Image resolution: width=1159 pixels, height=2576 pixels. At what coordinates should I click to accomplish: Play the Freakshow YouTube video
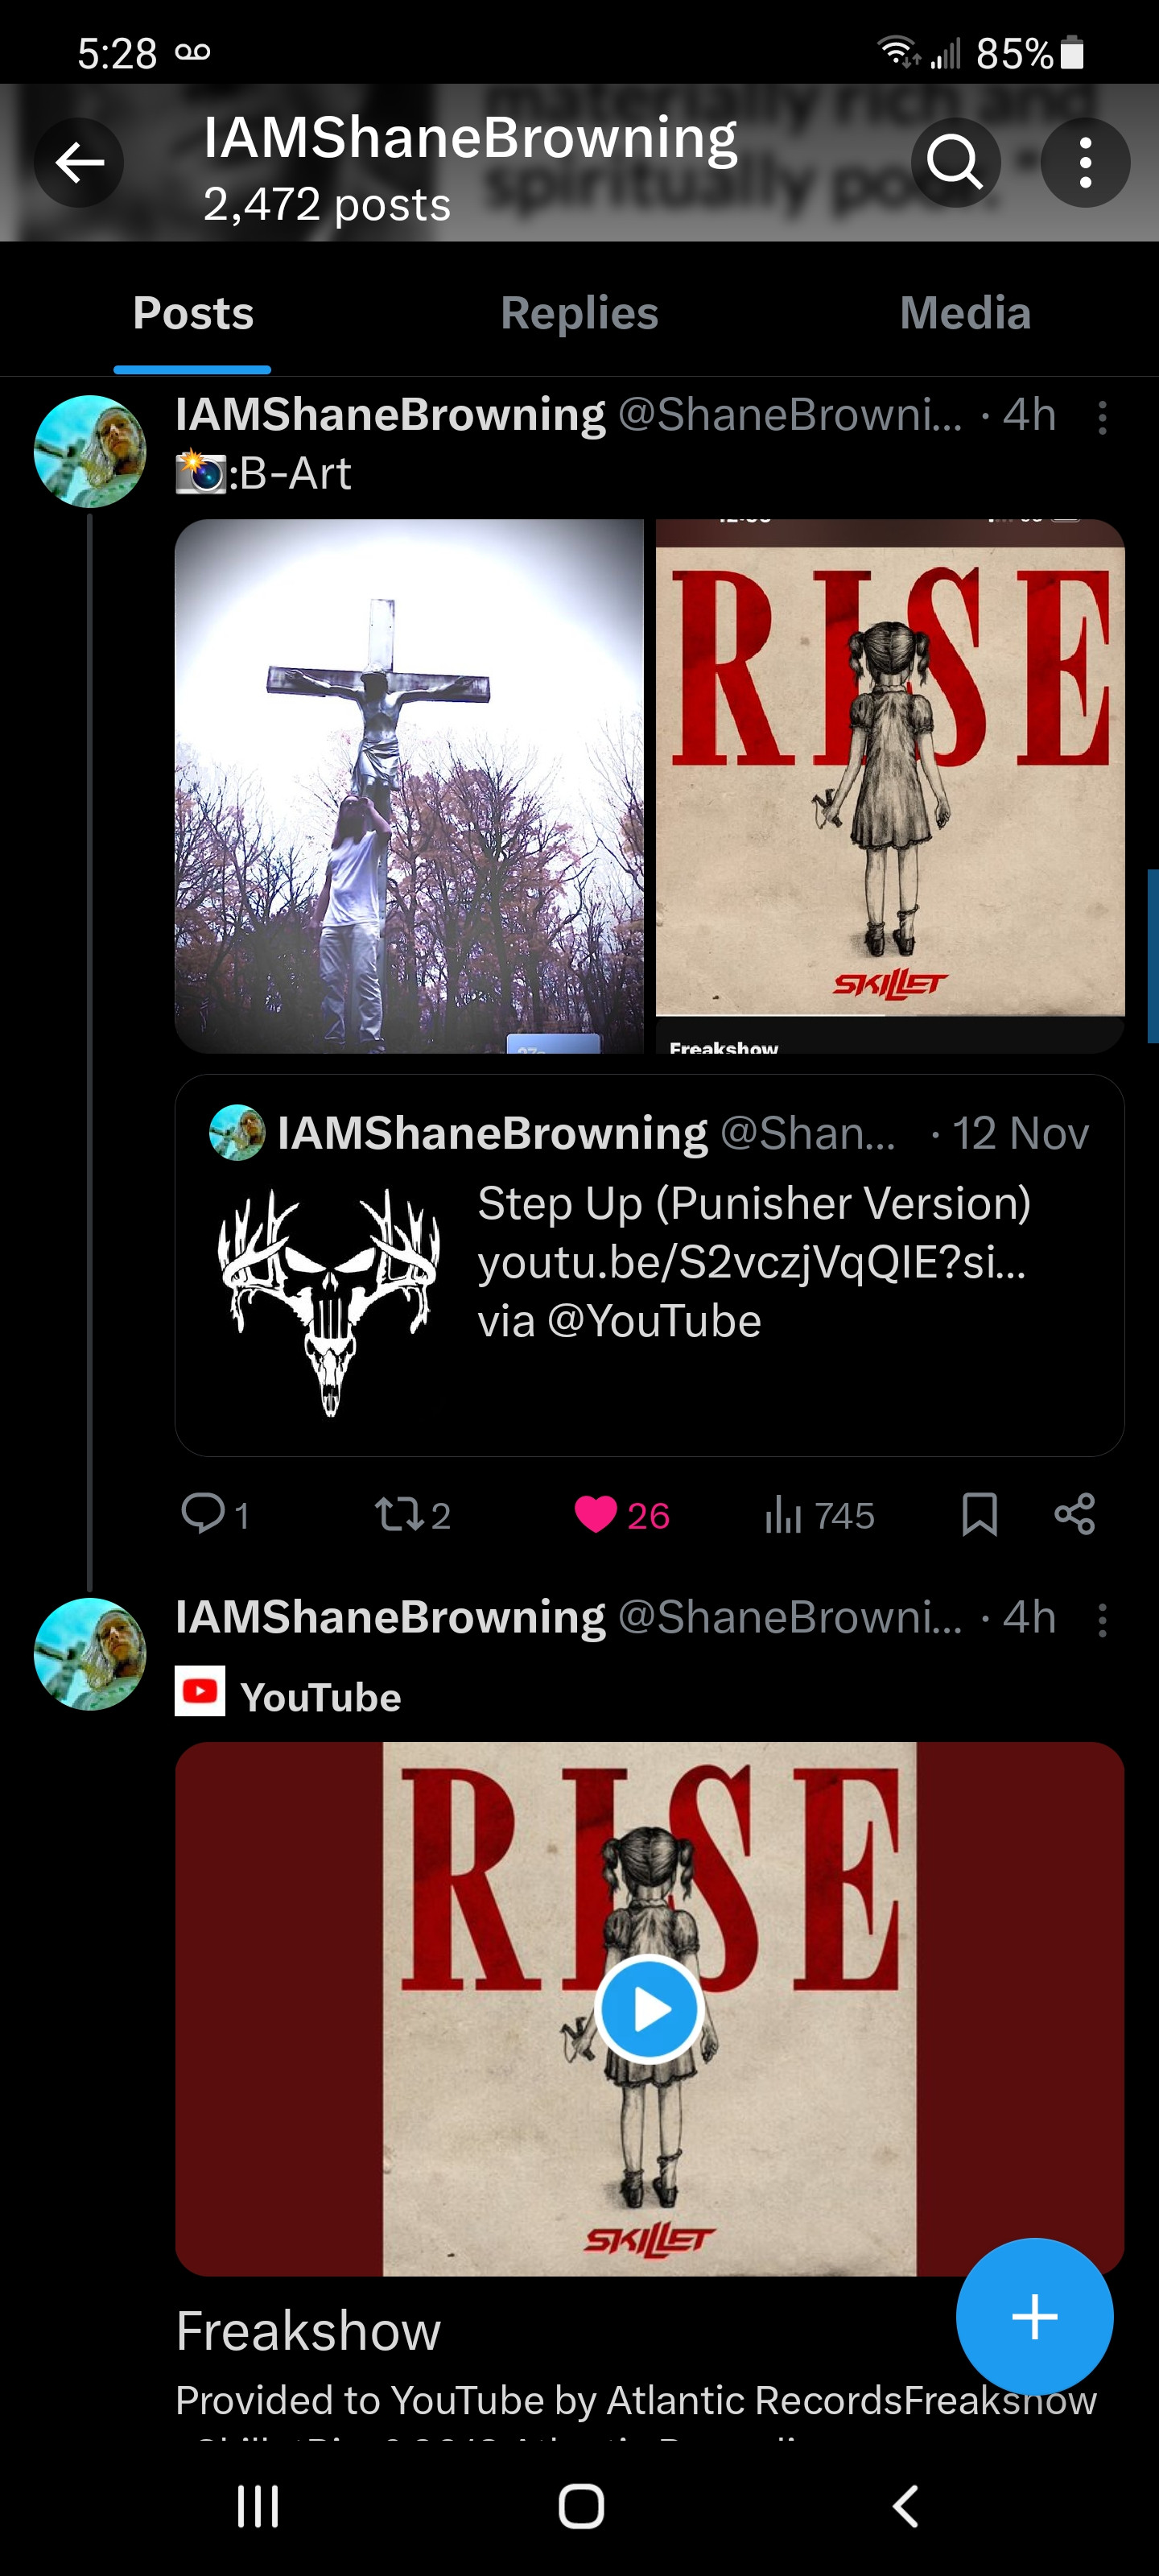(x=650, y=2009)
